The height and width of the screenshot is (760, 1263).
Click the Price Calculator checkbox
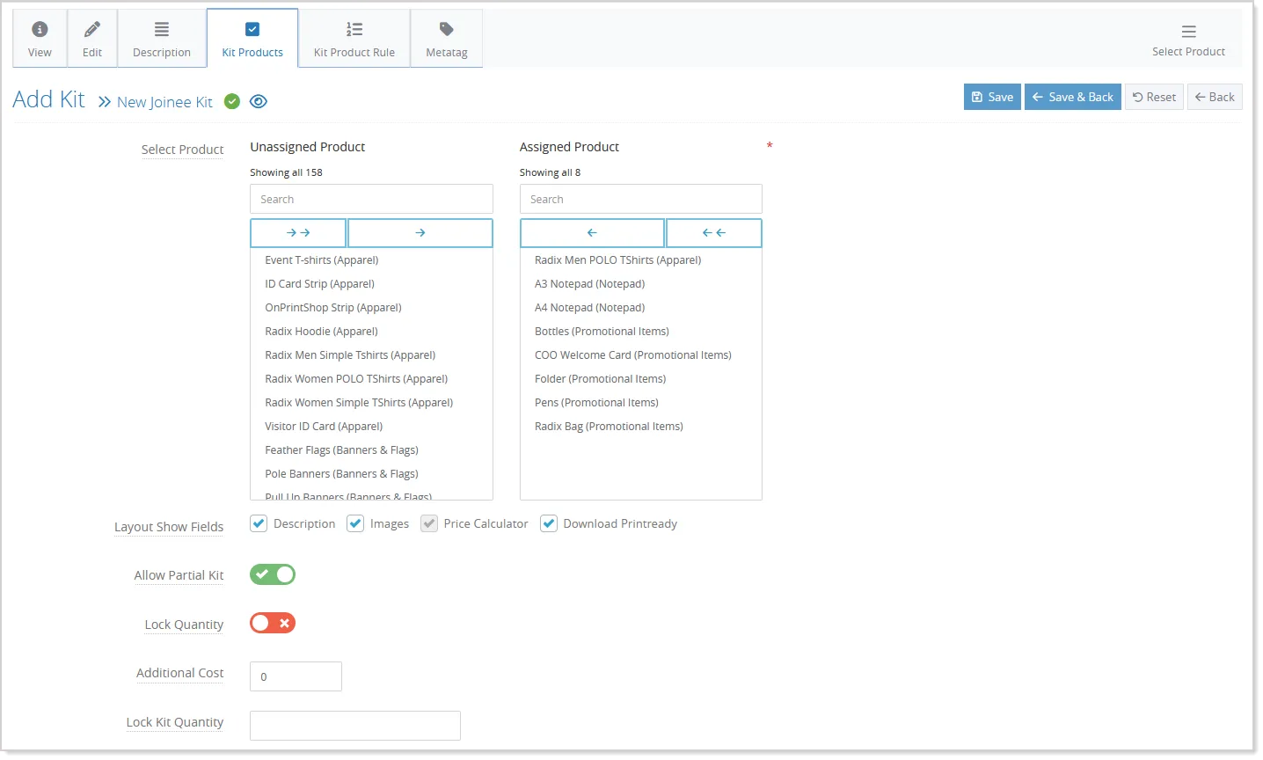click(x=429, y=523)
